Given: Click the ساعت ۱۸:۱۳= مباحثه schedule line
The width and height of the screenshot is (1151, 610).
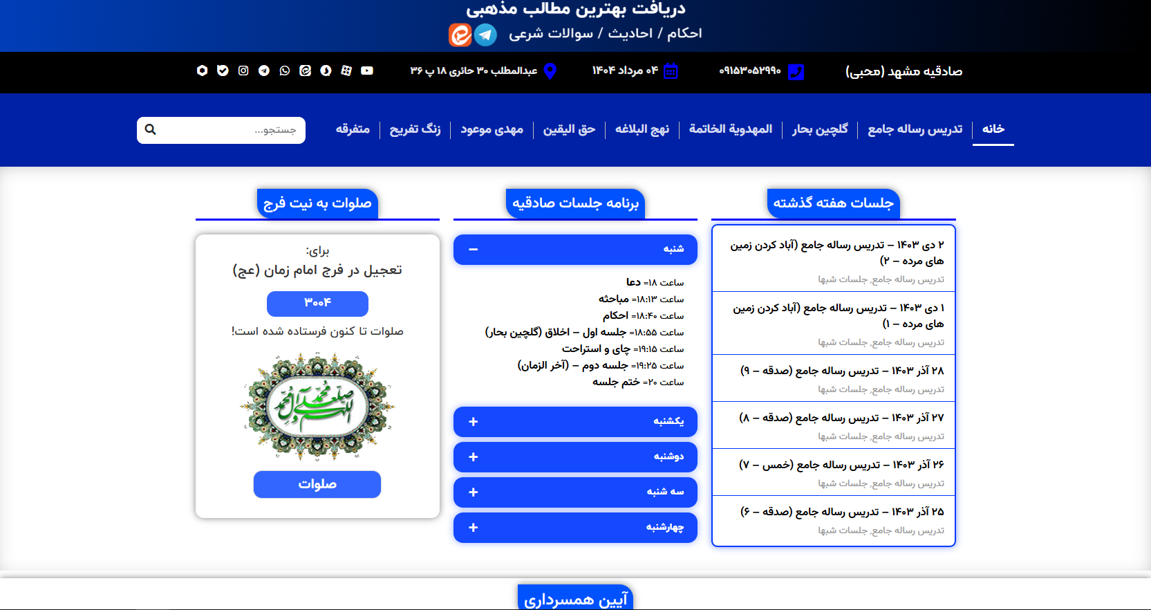Looking at the screenshot, I should pyautogui.click(x=641, y=299).
